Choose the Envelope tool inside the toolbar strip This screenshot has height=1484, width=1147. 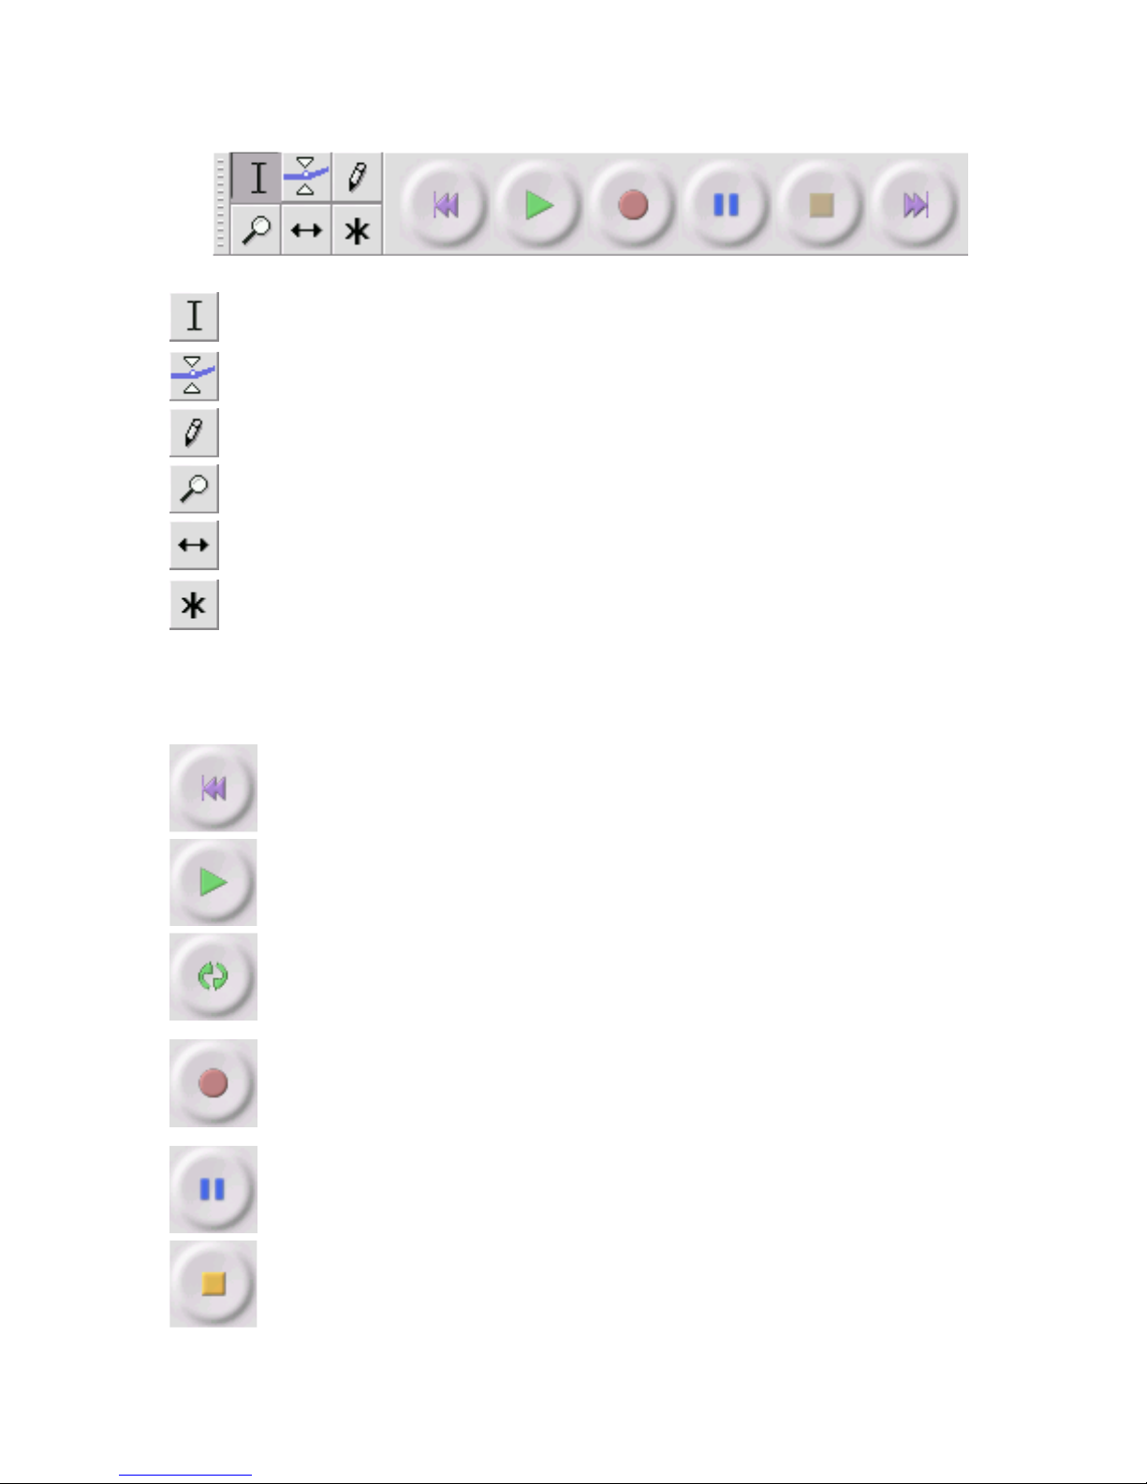click(306, 177)
